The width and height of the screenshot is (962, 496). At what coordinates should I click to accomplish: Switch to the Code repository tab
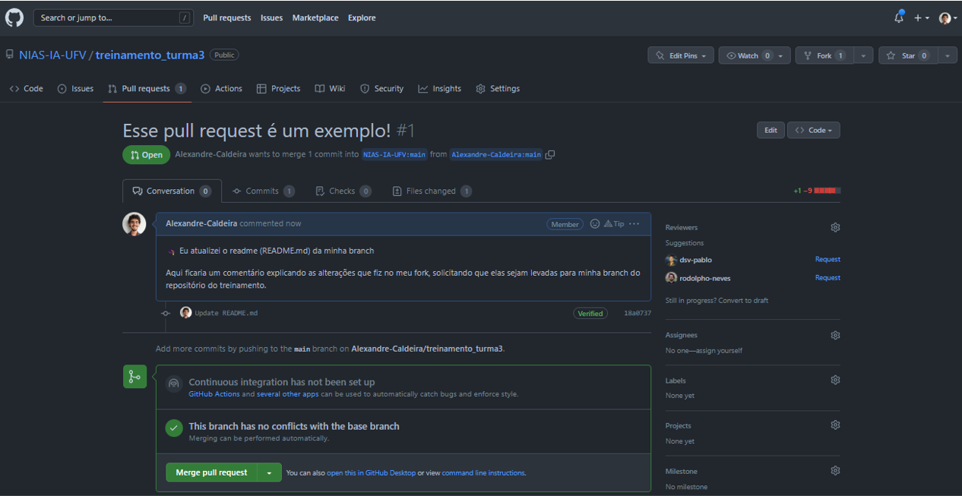point(26,89)
